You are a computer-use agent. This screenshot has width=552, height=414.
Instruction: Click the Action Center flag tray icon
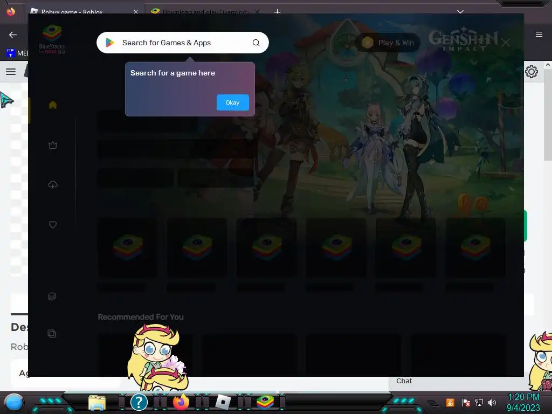(x=466, y=402)
